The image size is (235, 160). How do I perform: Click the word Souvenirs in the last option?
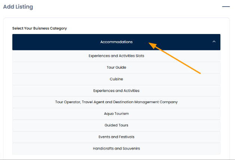click(x=131, y=148)
